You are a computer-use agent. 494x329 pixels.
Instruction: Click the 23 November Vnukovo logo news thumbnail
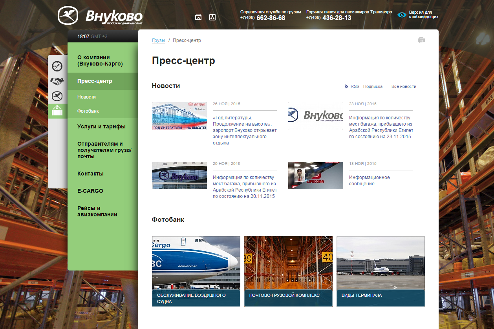pos(316,116)
